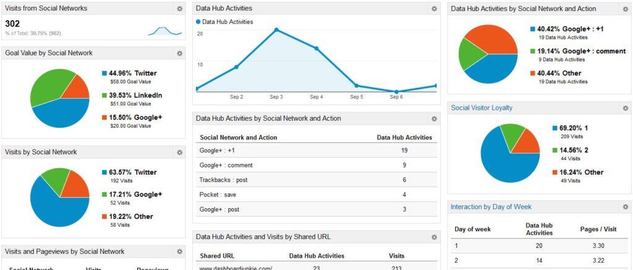
Task: Open Social Visitor Loyalty widget gear menu
Action: tap(626, 108)
